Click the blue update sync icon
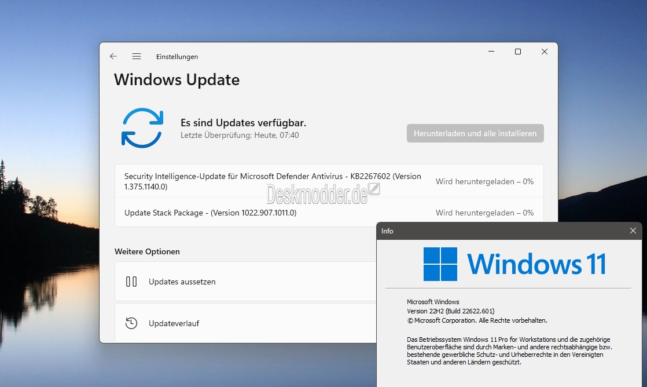The height and width of the screenshot is (387, 647). point(142,128)
